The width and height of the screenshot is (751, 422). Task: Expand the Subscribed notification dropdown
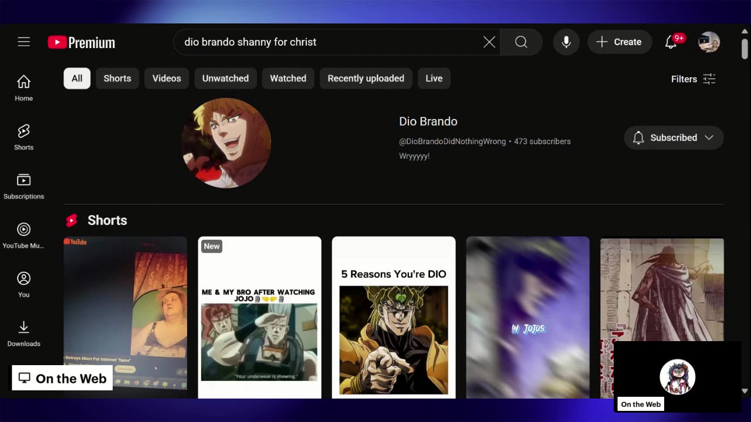(674, 138)
